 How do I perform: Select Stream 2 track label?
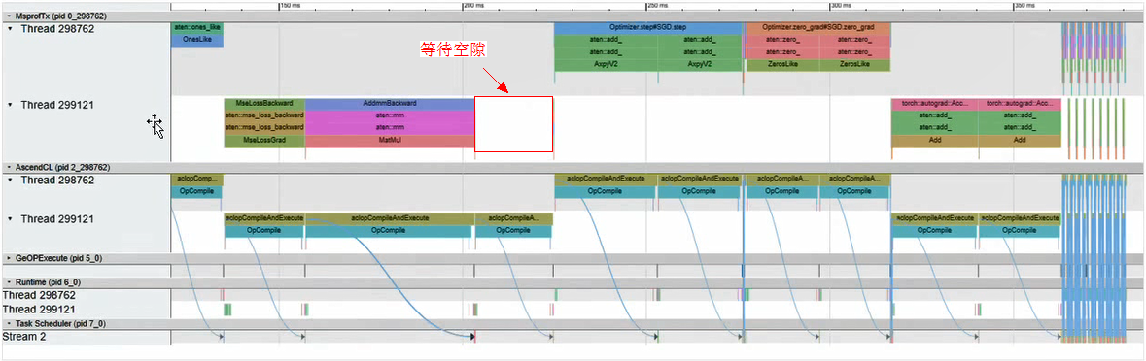(24, 337)
